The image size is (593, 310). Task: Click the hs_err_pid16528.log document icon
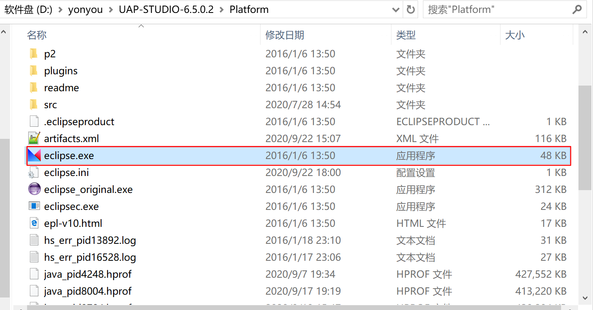34,257
